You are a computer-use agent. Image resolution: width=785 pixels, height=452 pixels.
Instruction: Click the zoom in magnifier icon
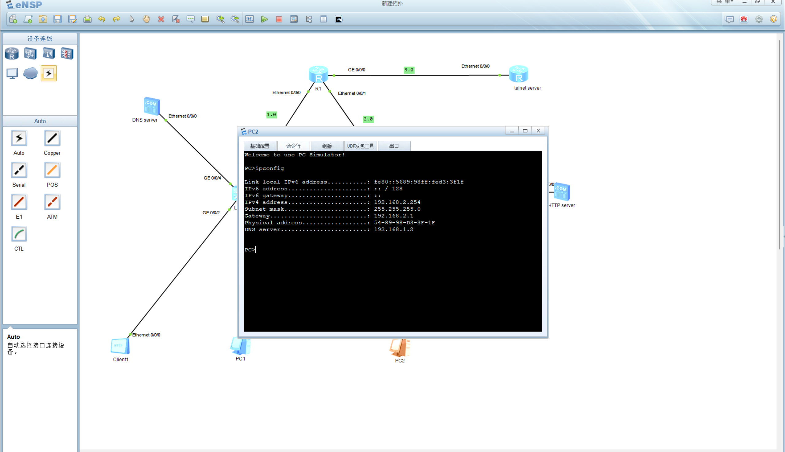[220, 19]
